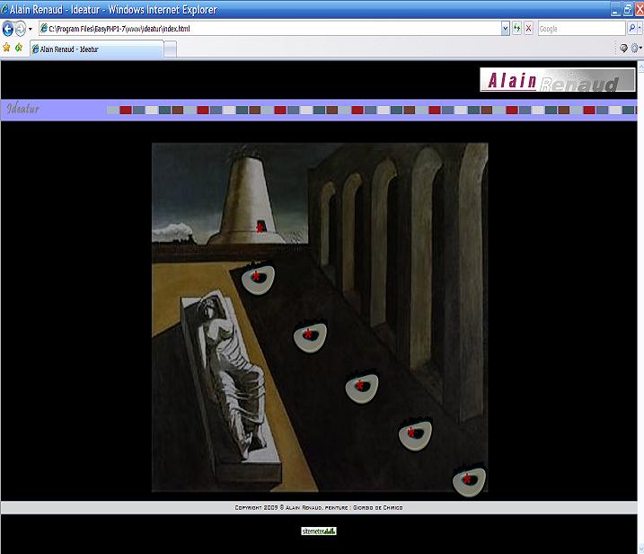Click the red asterisk on the tower
Image resolution: width=644 pixels, height=554 pixels.
[260, 227]
